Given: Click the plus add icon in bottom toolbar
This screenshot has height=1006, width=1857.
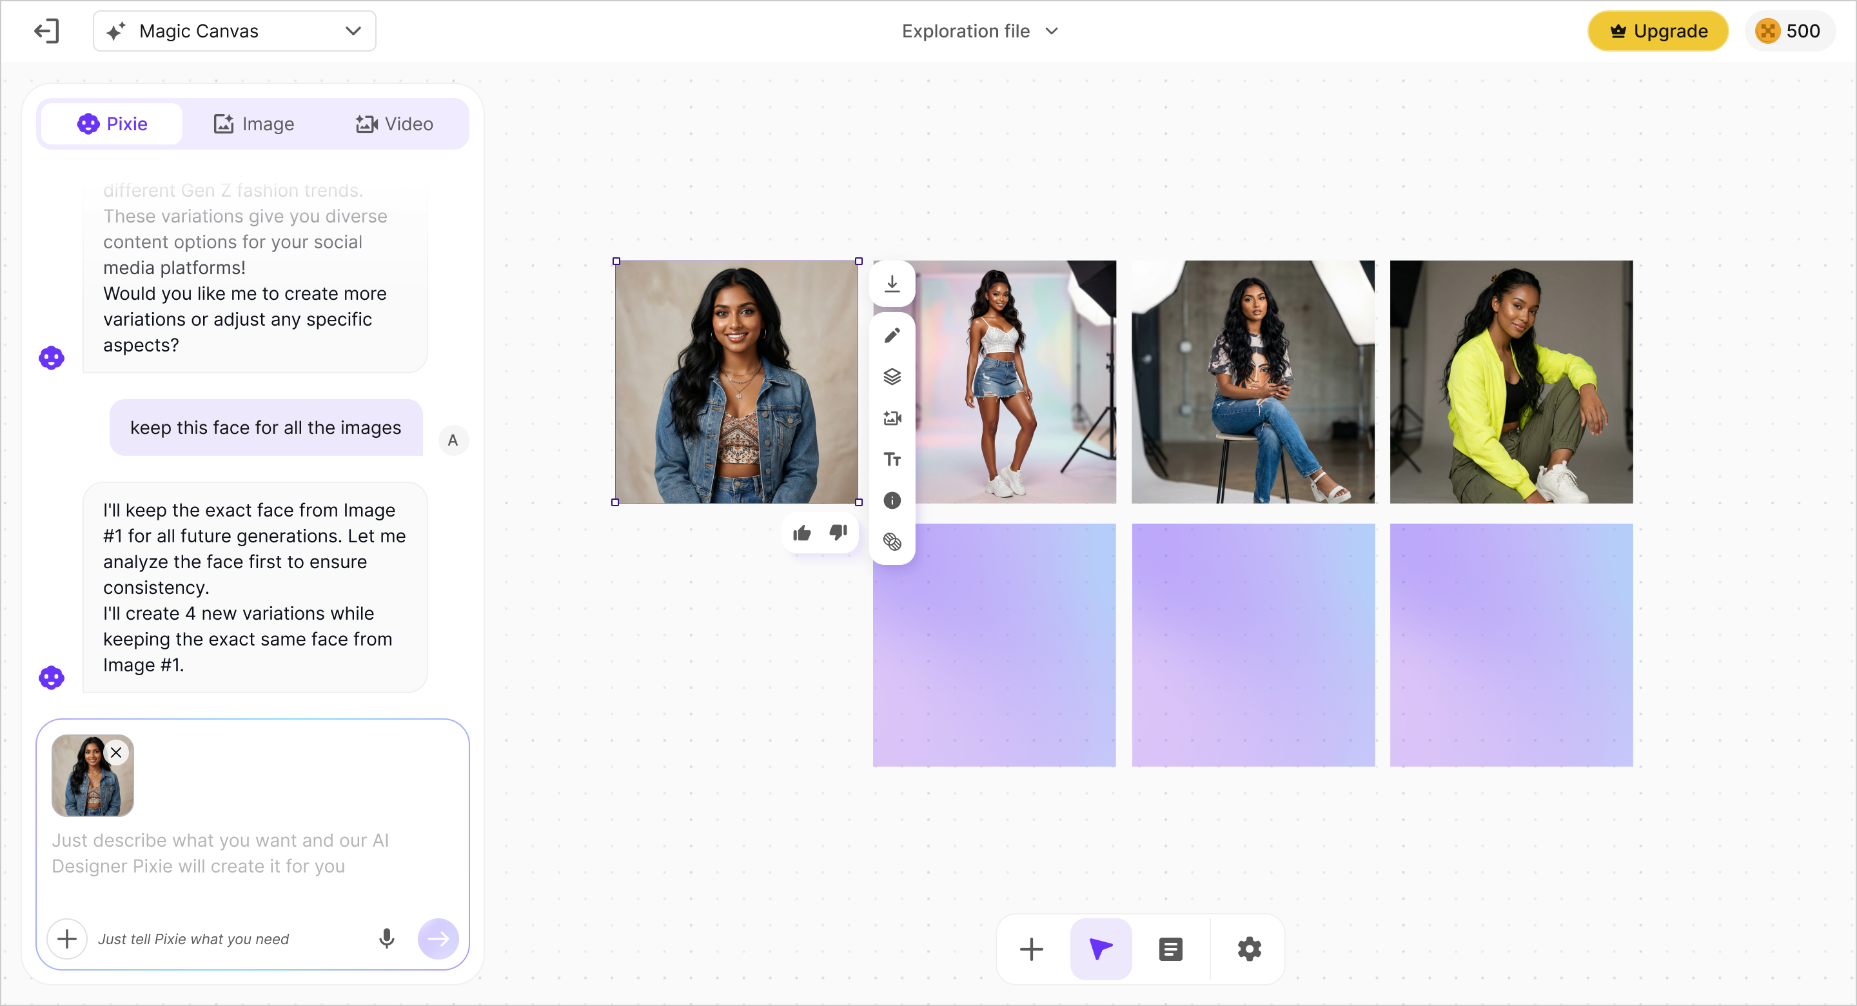Looking at the screenshot, I should (x=1032, y=949).
